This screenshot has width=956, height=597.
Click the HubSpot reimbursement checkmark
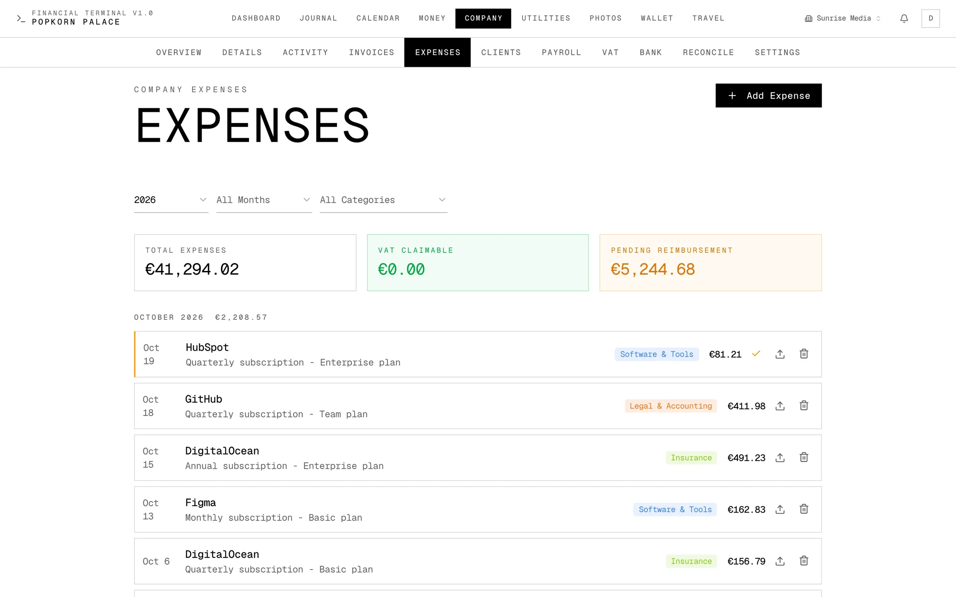(x=756, y=353)
